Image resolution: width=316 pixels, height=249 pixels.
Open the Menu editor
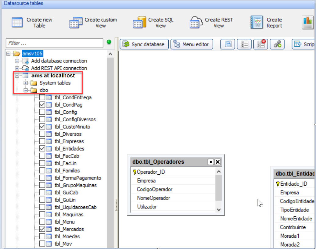coord(192,44)
